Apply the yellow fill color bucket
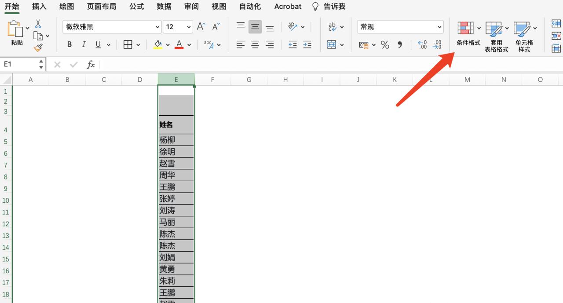 click(x=158, y=44)
